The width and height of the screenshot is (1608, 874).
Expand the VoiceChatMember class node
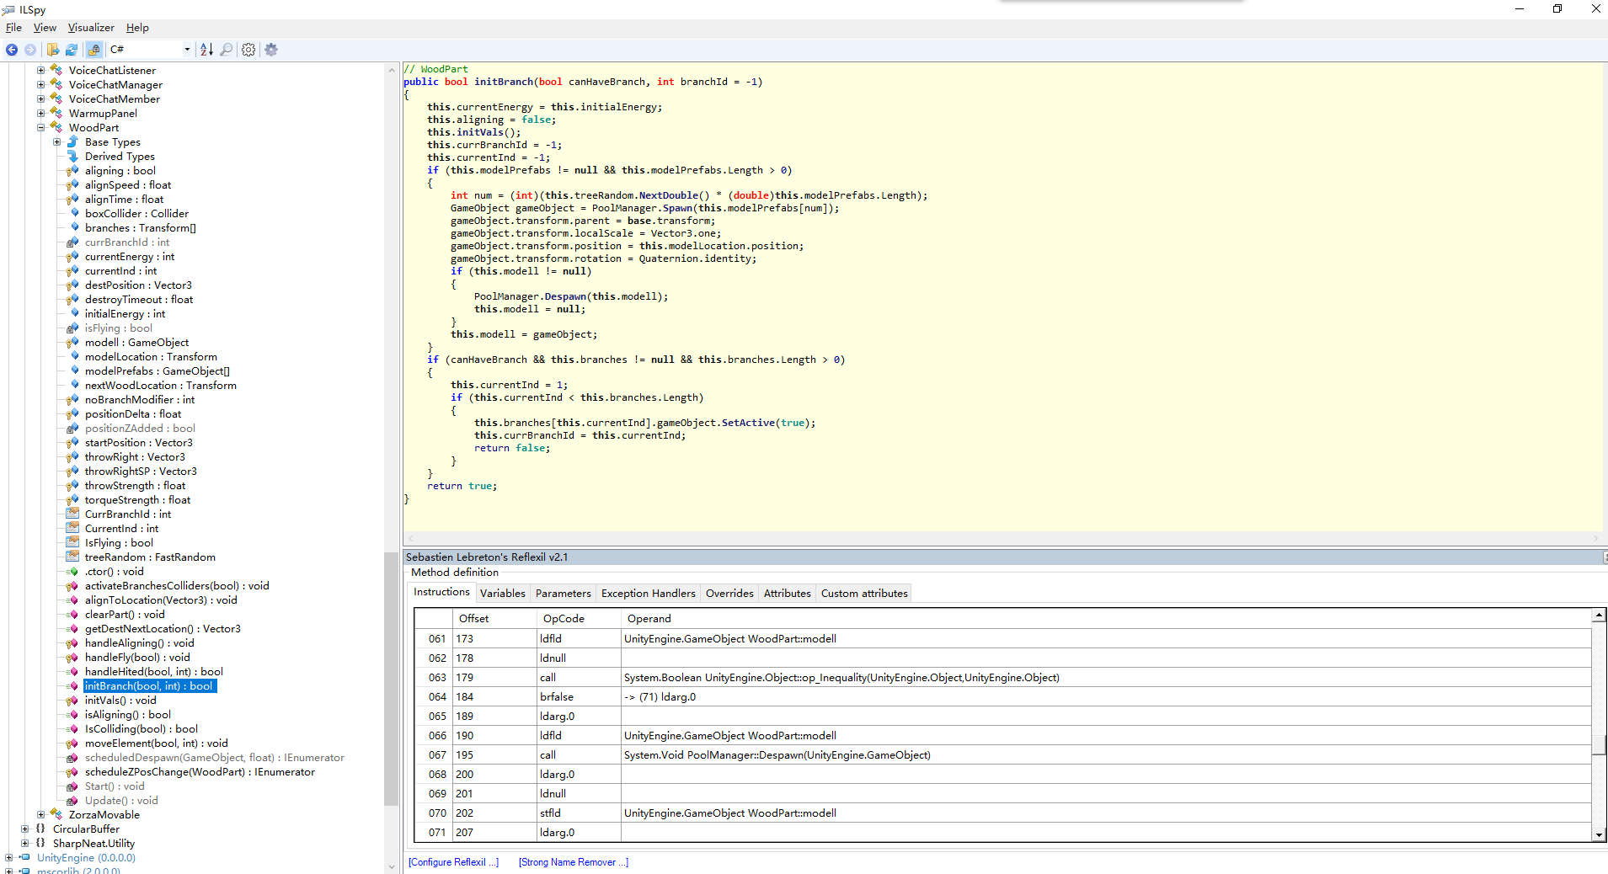click(x=40, y=99)
